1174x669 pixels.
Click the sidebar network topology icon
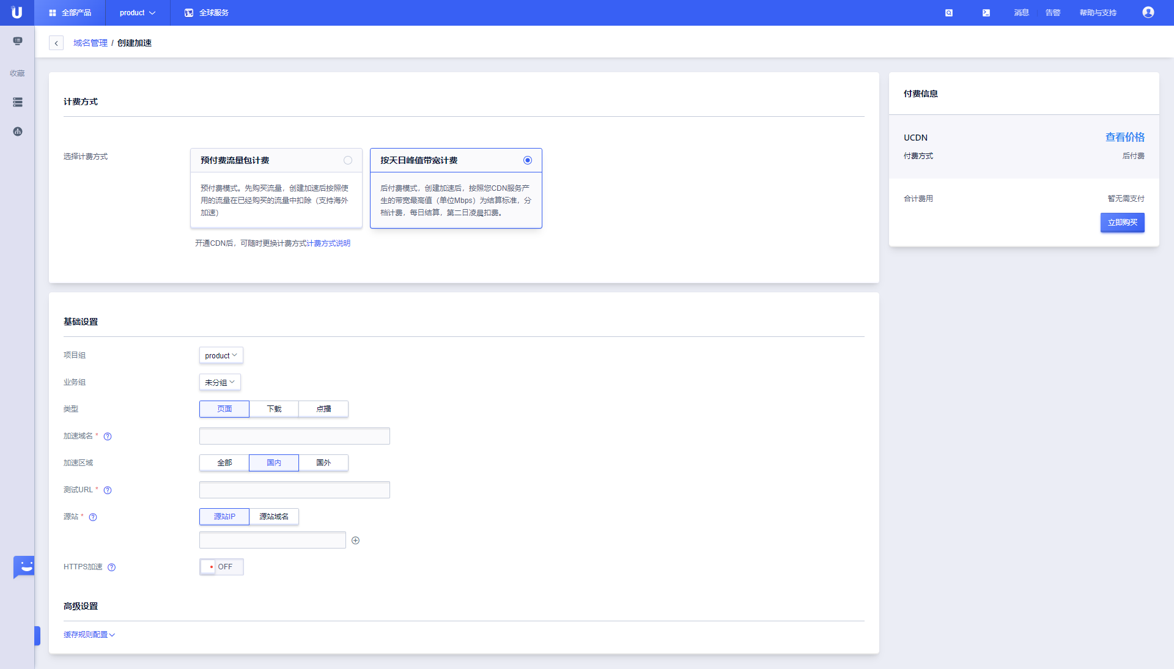tap(18, 131)
